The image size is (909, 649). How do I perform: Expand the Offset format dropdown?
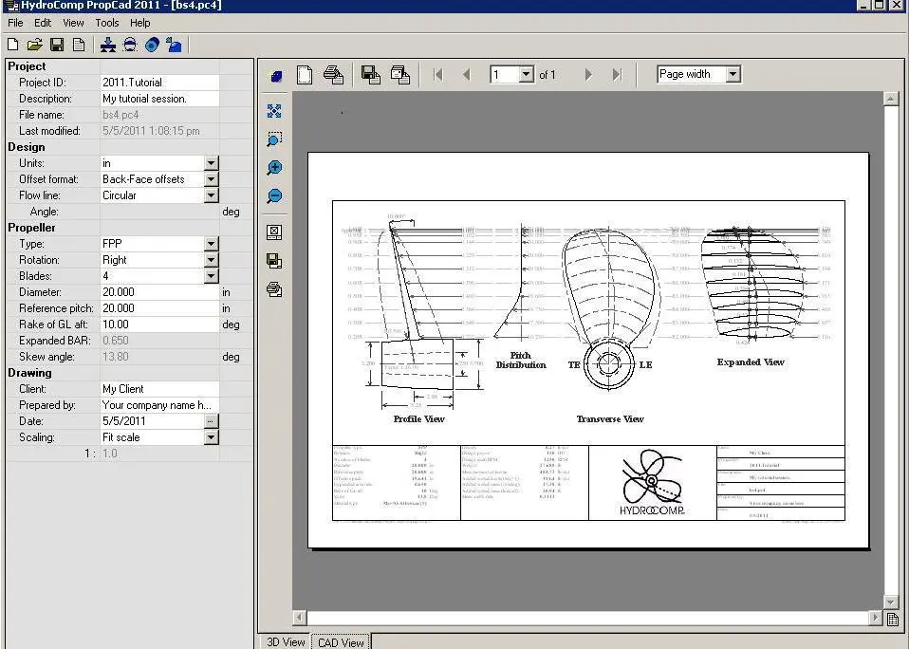(x=211, y=179)
